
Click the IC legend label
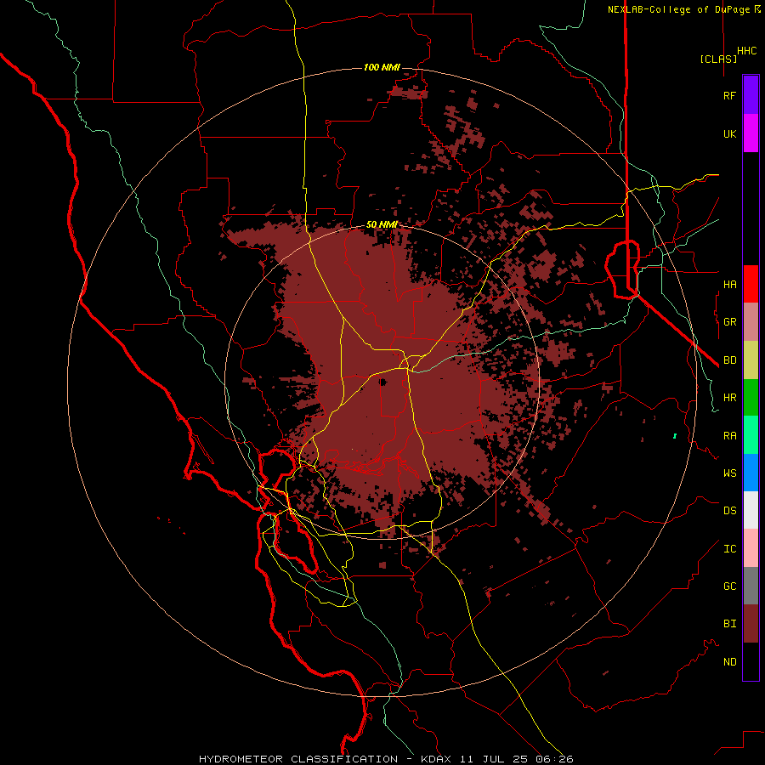(x=729, y=549)
